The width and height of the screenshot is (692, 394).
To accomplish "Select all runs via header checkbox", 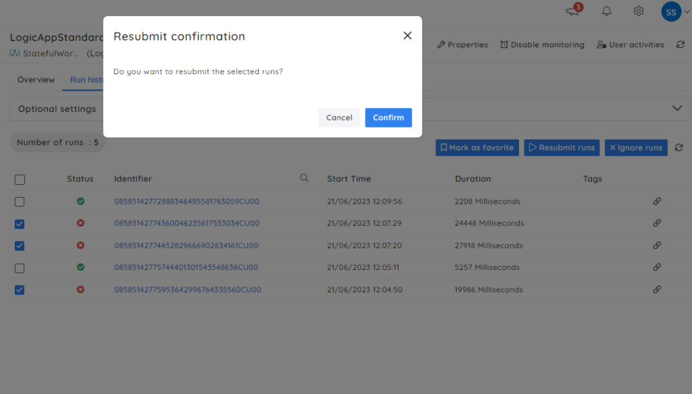I will [20, 179].
